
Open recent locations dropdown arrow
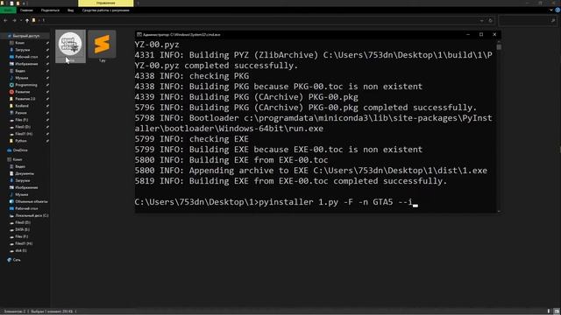[x=21, y=20]
